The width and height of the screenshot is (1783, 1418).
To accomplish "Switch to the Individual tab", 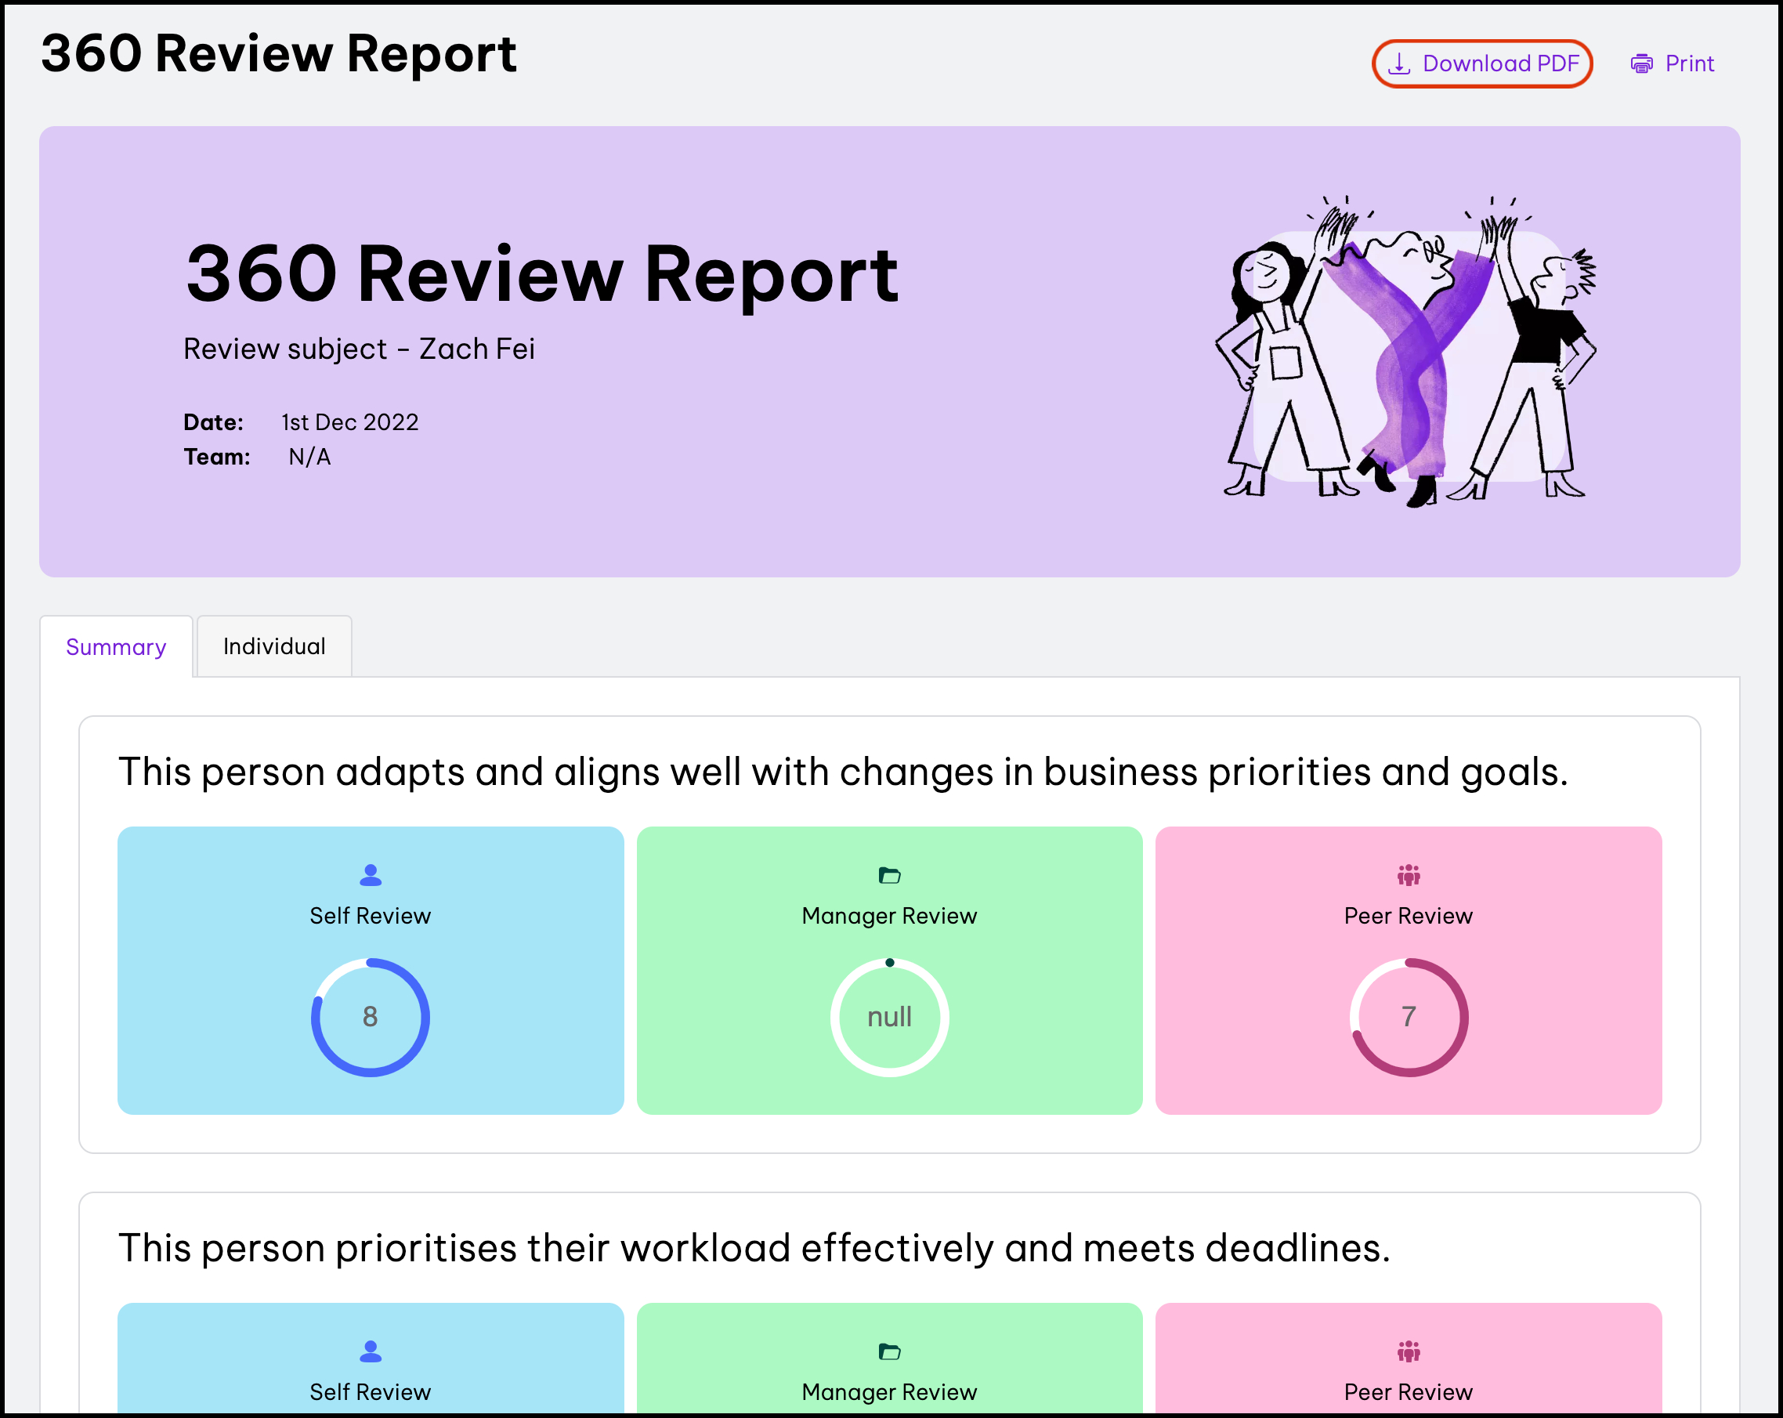I will [274, 646].
